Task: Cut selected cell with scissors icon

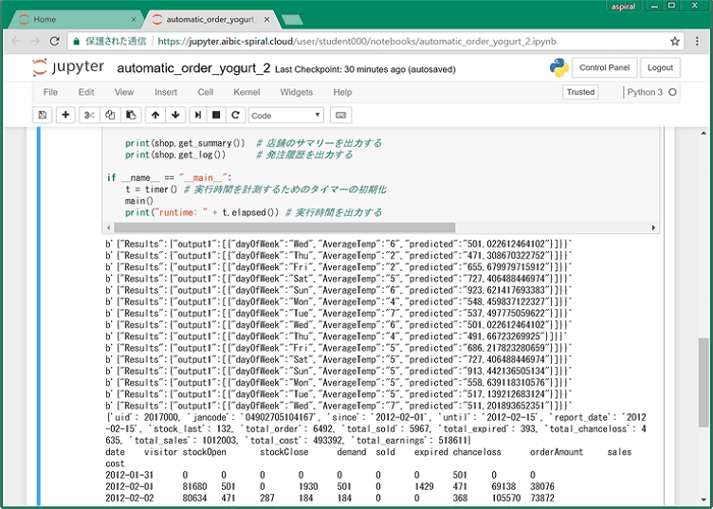Action: click(90, 115)
